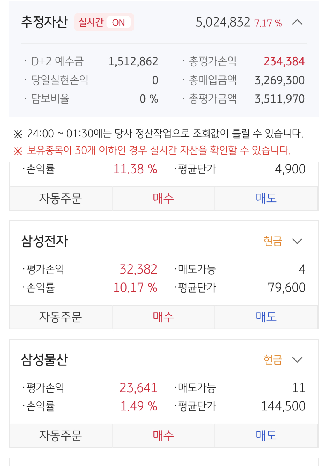Tap the 현금 label on 삼성전자

point(273,241)
